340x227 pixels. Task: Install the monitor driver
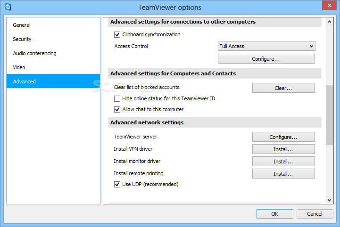pos(283,162)
